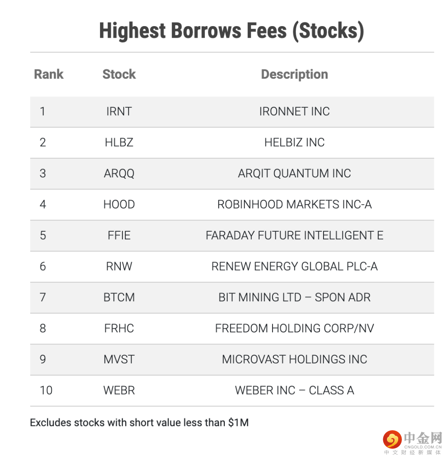The height and width of the screenshot is (460, 448).
Task: Click the Rank column header
Action: (49, 75)
